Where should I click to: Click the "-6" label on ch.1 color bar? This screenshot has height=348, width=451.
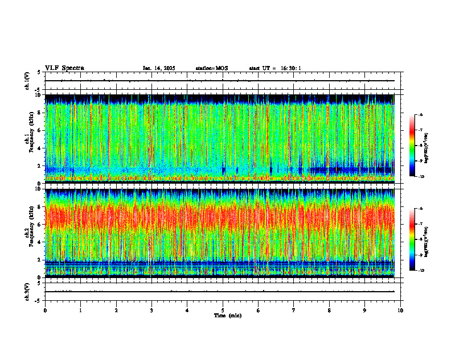[x=421, y=114]
